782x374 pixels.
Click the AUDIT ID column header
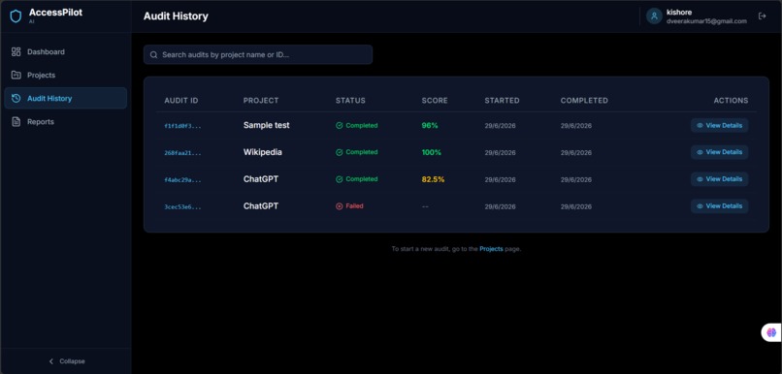[181, 101]
